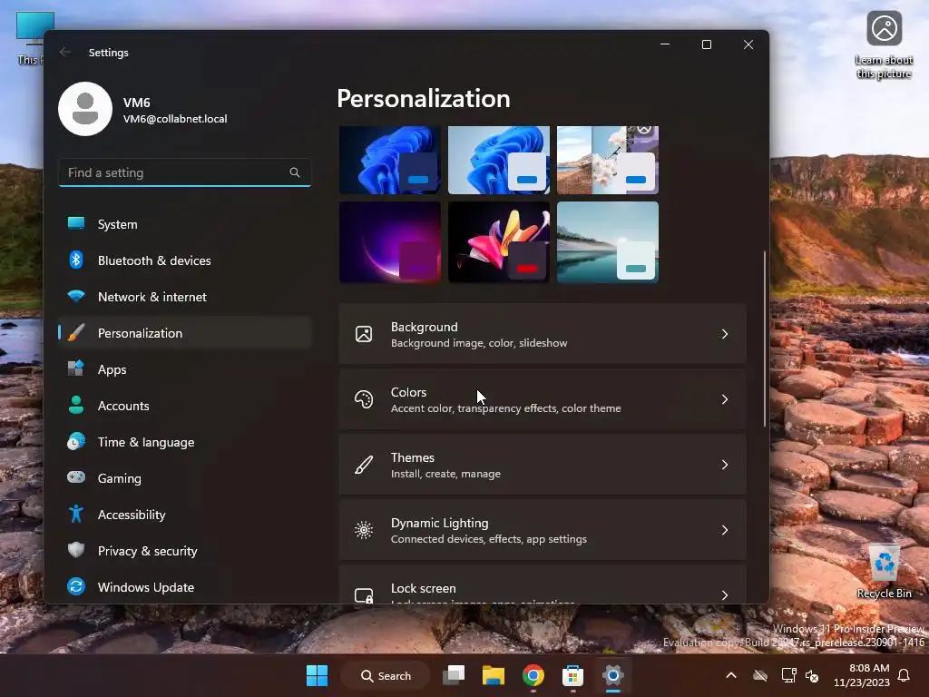The width and height of the screenshot is (929, 697).
Task: Click the Themes brush icon
Action: tap(364, 465)
